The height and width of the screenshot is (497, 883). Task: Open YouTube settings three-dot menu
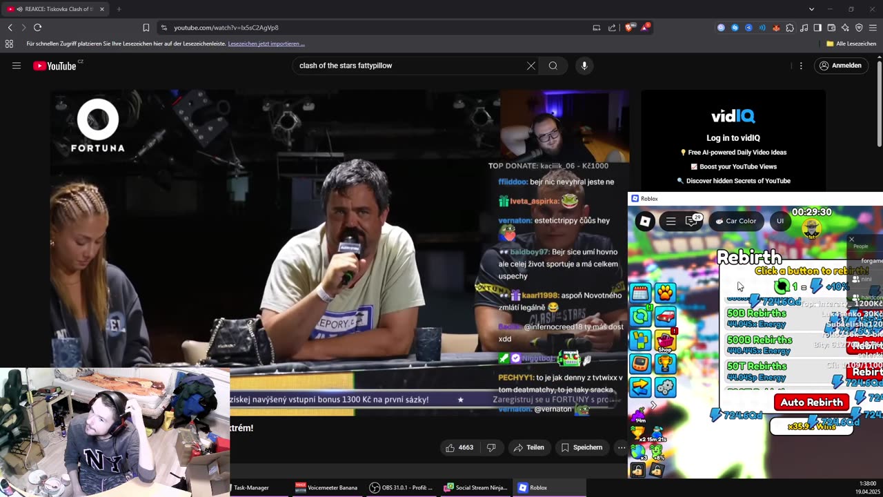(x=801, y=66)
